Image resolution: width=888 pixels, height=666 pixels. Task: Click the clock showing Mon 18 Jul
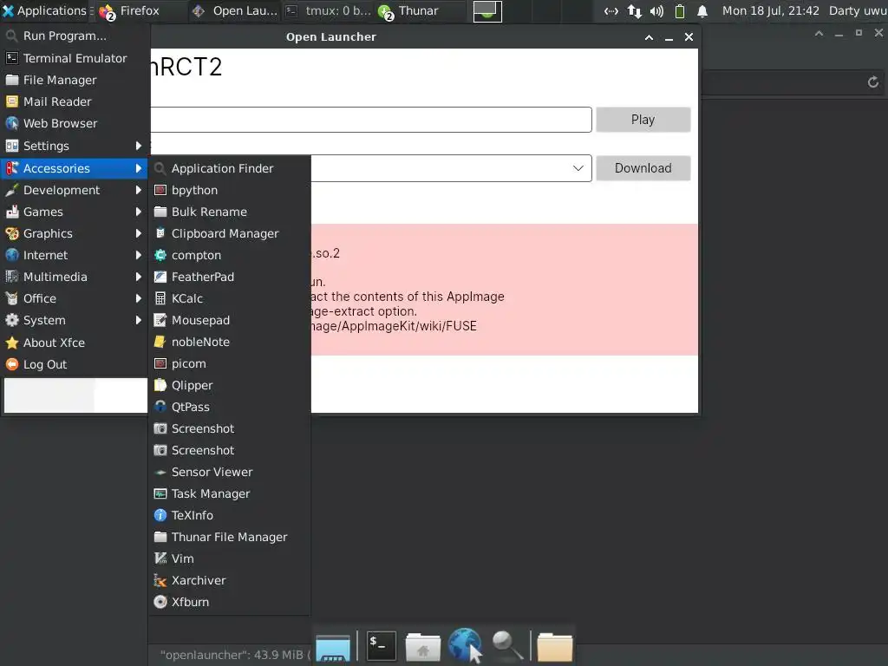point(770,10)
